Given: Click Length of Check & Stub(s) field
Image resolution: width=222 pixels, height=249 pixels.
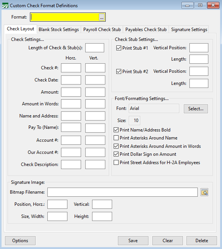Looking at the screenshot, I should pyautogui.click(x=95, y=48).
